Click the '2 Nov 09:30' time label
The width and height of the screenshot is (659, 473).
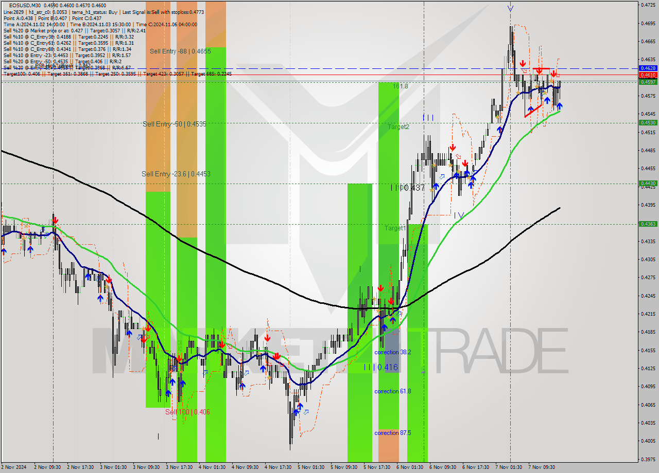[47, 467]
